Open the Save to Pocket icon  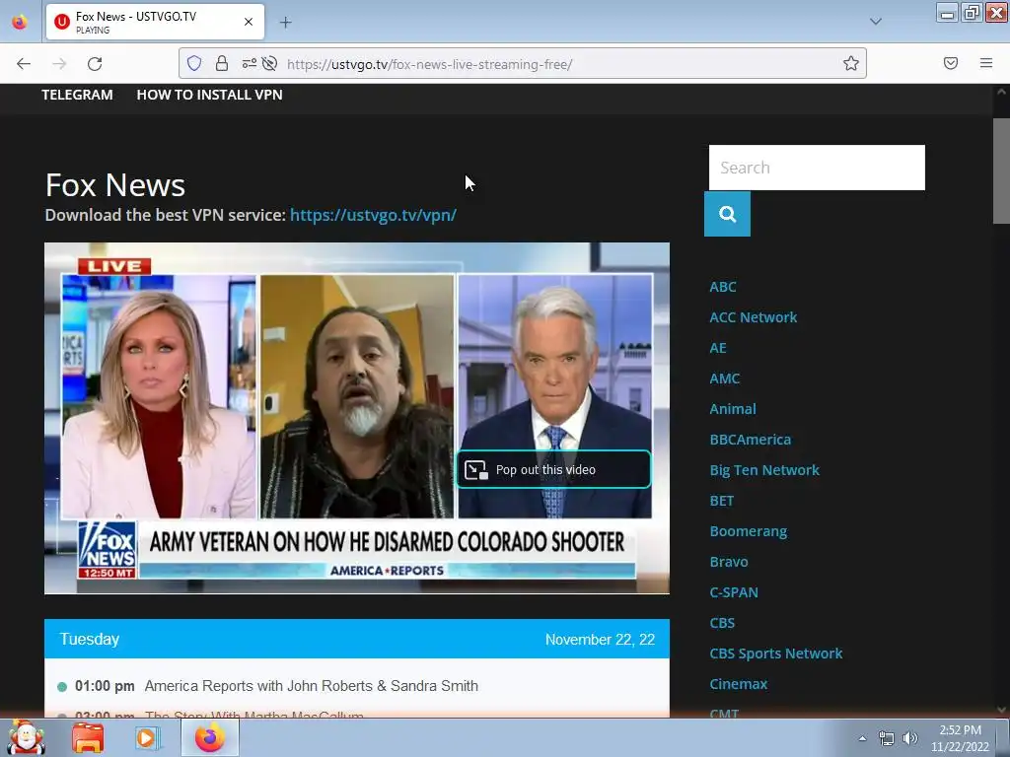point(951,63)
